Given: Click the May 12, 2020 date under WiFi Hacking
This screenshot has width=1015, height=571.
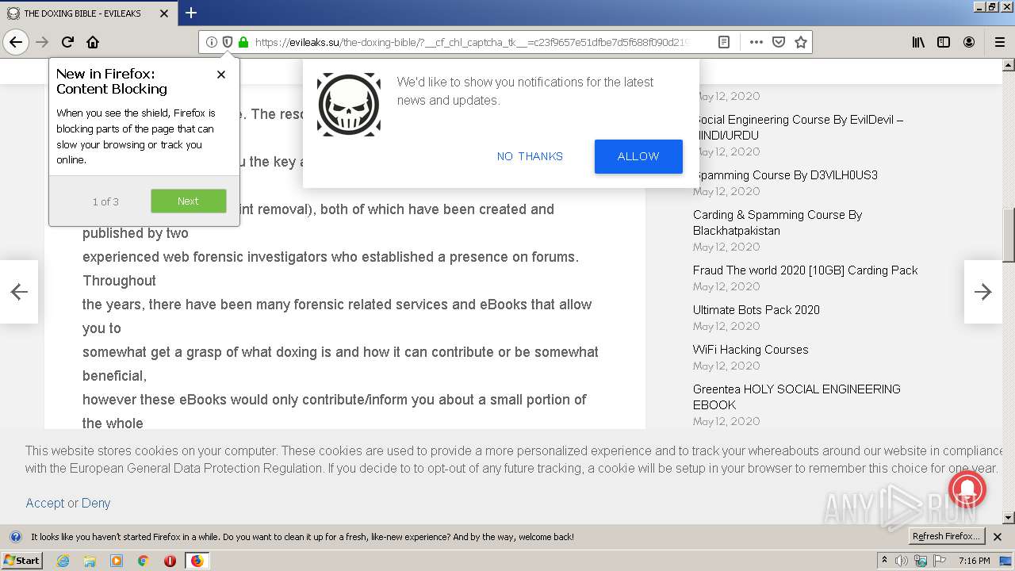Looking at the screenshot, I should [726, 366].
